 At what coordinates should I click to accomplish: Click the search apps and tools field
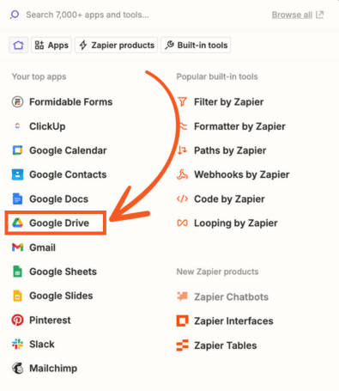tap(140, 15)
